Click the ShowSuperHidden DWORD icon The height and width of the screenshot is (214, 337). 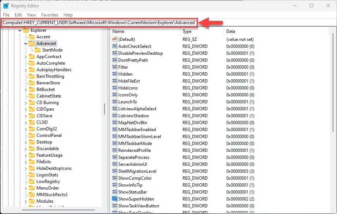115,199
